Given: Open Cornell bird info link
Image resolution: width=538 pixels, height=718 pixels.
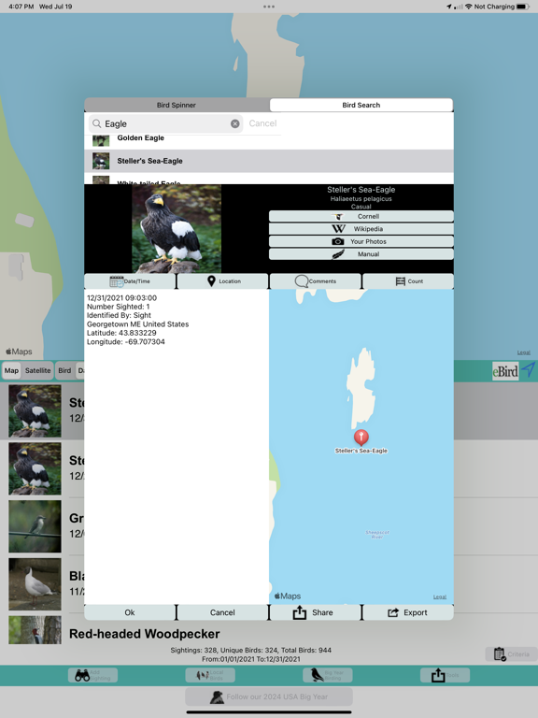Looking at the screenshot, I should [x=361, y=216].
